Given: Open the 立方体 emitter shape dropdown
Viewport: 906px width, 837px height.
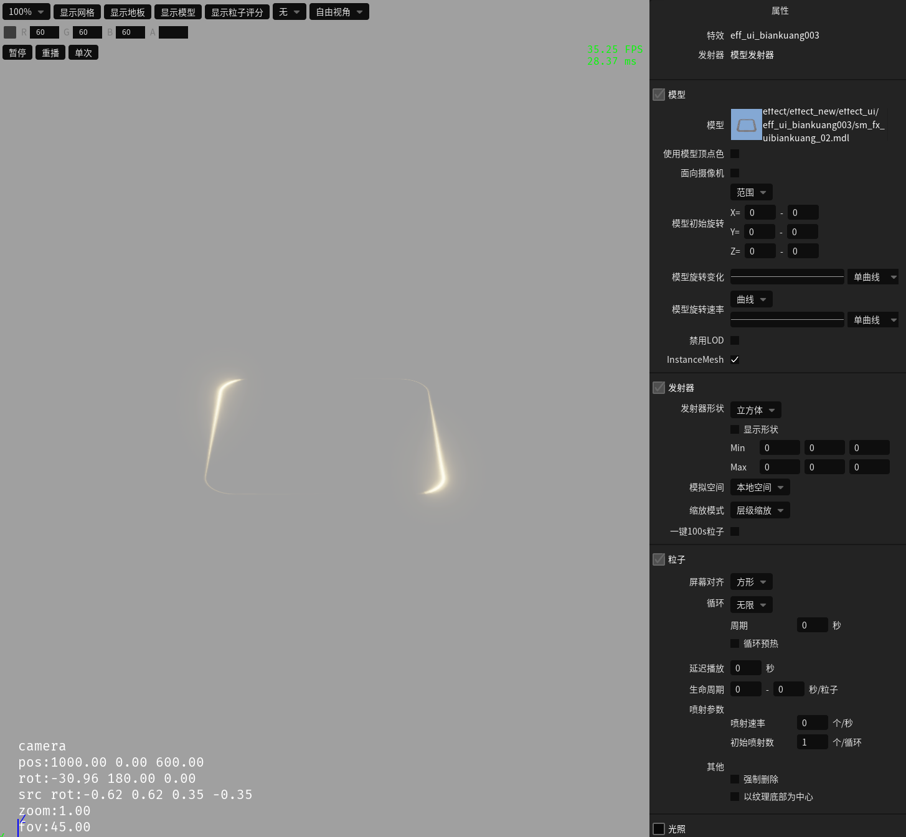Looking at the screenshot, I should pyautogui.click(x=756, y=410).
